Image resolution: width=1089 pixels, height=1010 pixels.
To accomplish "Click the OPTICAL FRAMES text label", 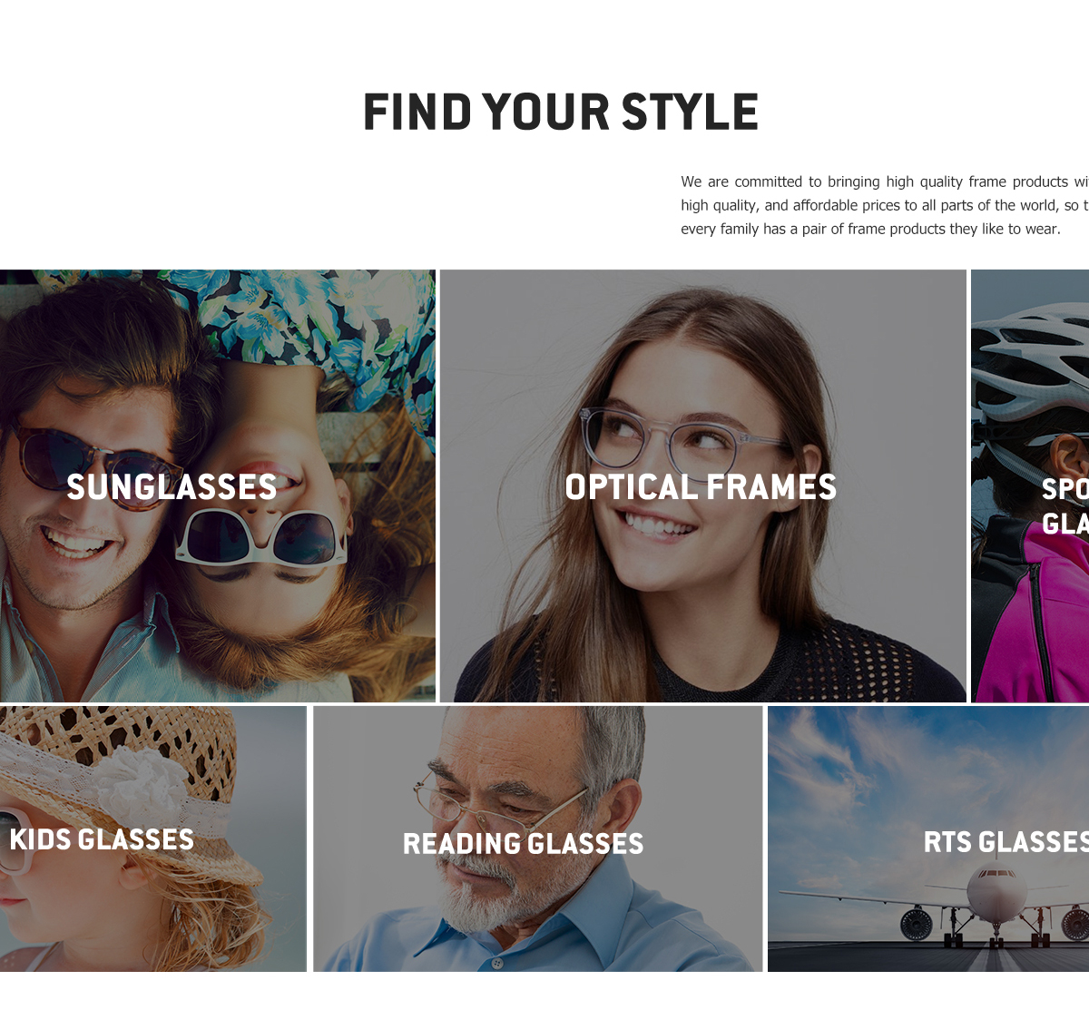I will coord(701,487).
